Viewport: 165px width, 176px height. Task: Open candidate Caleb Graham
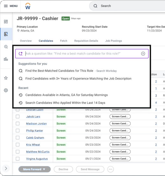(35, 138)
